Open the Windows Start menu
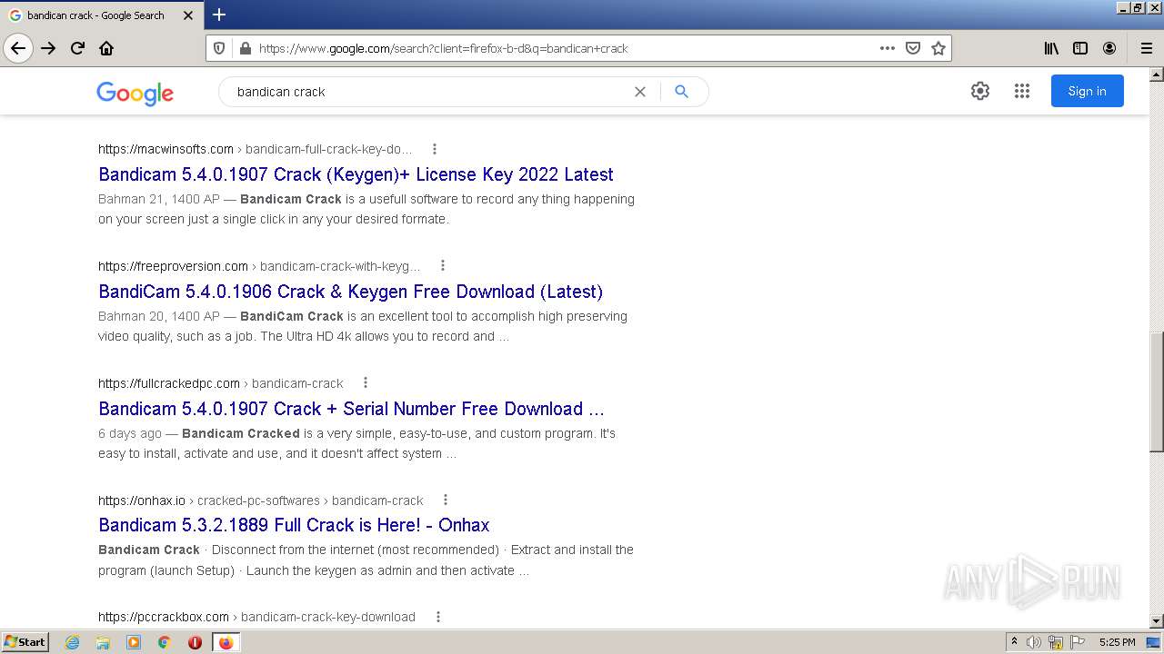This screenshot has height=654, width=1164. (25, 642)
